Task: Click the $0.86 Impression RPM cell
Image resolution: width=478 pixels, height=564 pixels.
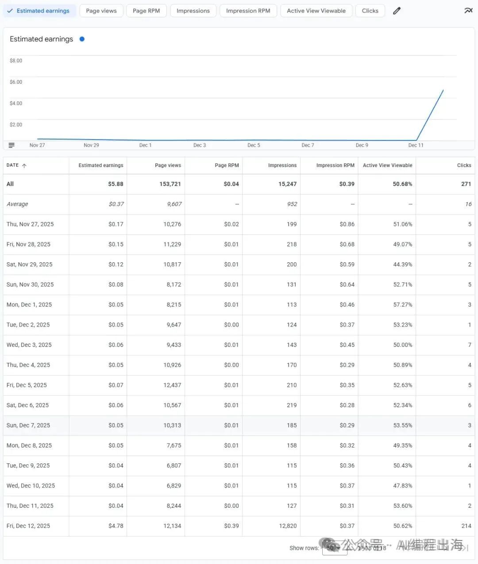Action: (x=347, y=224)
